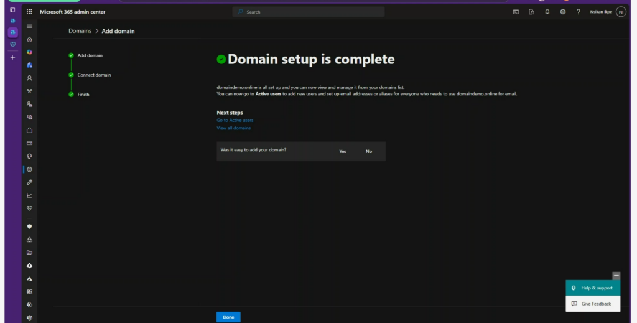Expand the collapsed navigation hamburger menu
The image size is (637, 323).
point(29,26)
